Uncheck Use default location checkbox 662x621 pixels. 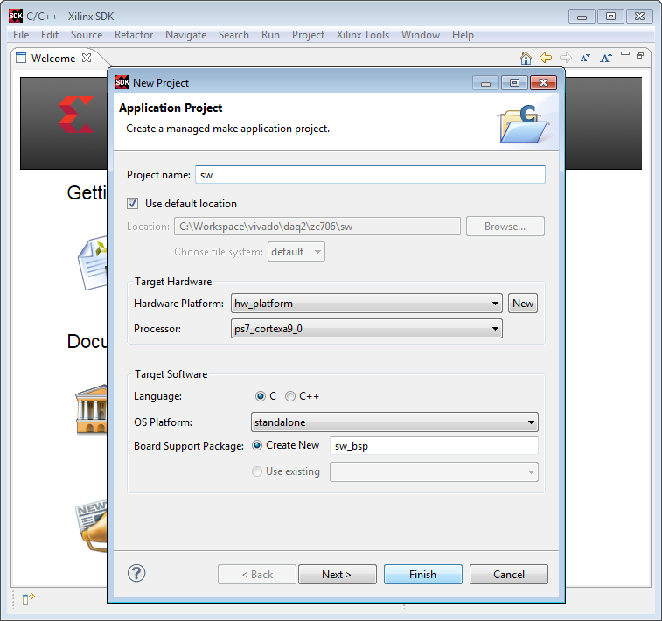point(133,204)
